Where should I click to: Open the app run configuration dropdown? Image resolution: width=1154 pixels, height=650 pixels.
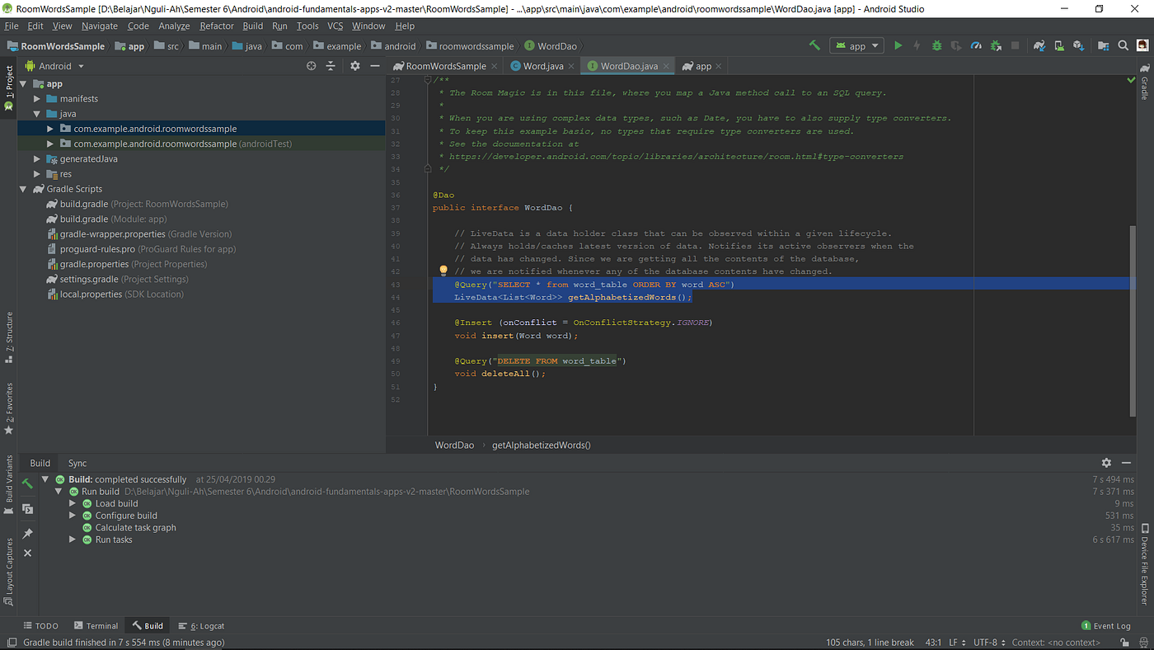[x=856, y=45]
